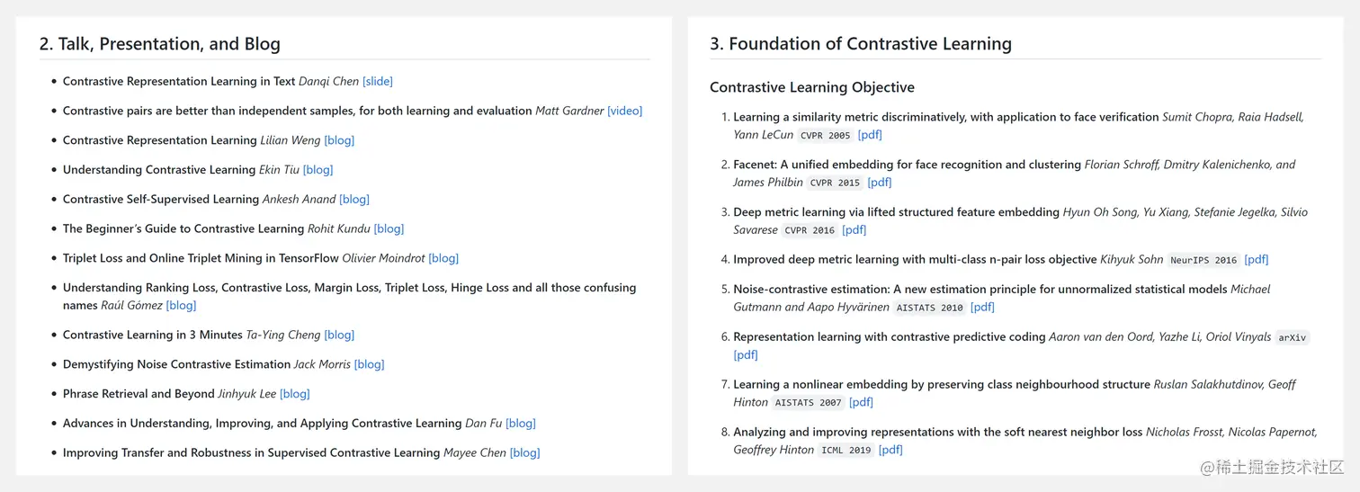
Task: Open the NeurIPS 2016 n-pair loss pdf
Action: 1257,260
